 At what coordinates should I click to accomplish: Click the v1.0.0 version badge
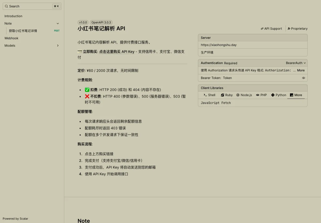(83, 22)
